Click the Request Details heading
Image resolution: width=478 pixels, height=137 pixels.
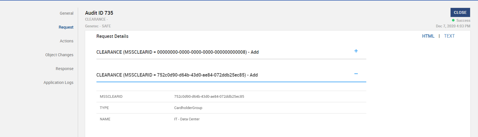coord(112,36)
